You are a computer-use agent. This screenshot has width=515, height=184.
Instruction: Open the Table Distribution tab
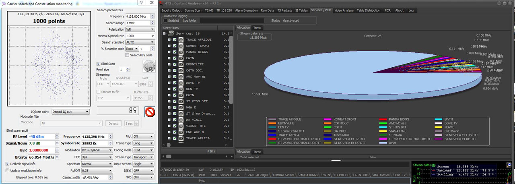pos(369,10)
